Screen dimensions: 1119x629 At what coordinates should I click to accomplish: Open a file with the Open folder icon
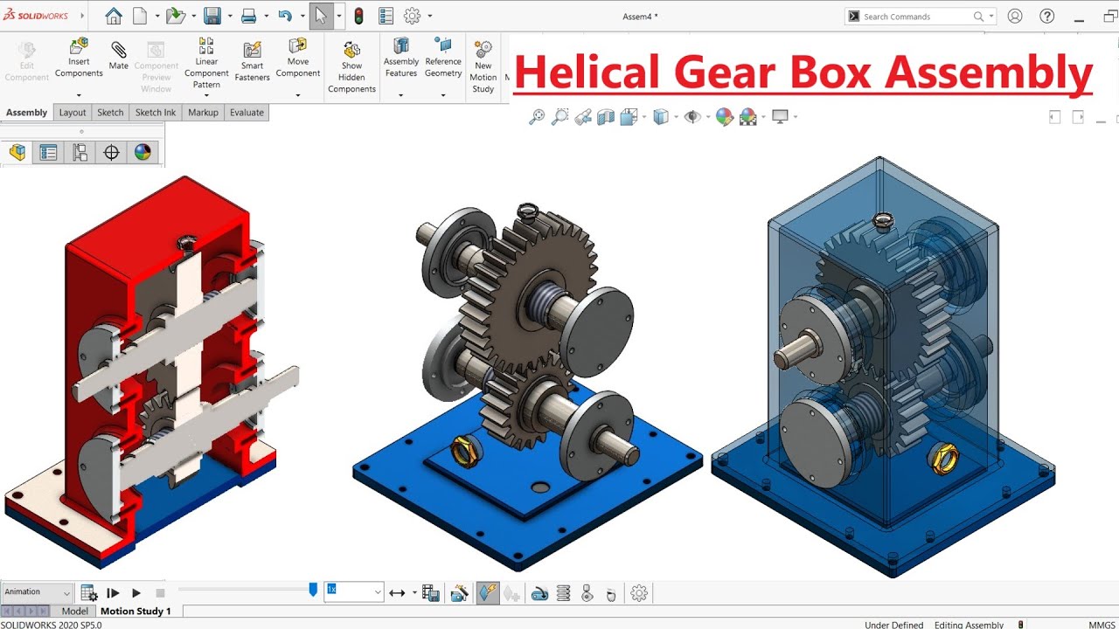[x=176, y=16]
